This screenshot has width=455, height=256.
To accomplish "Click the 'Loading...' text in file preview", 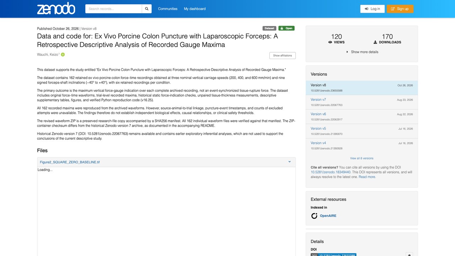I will point(45,170).
